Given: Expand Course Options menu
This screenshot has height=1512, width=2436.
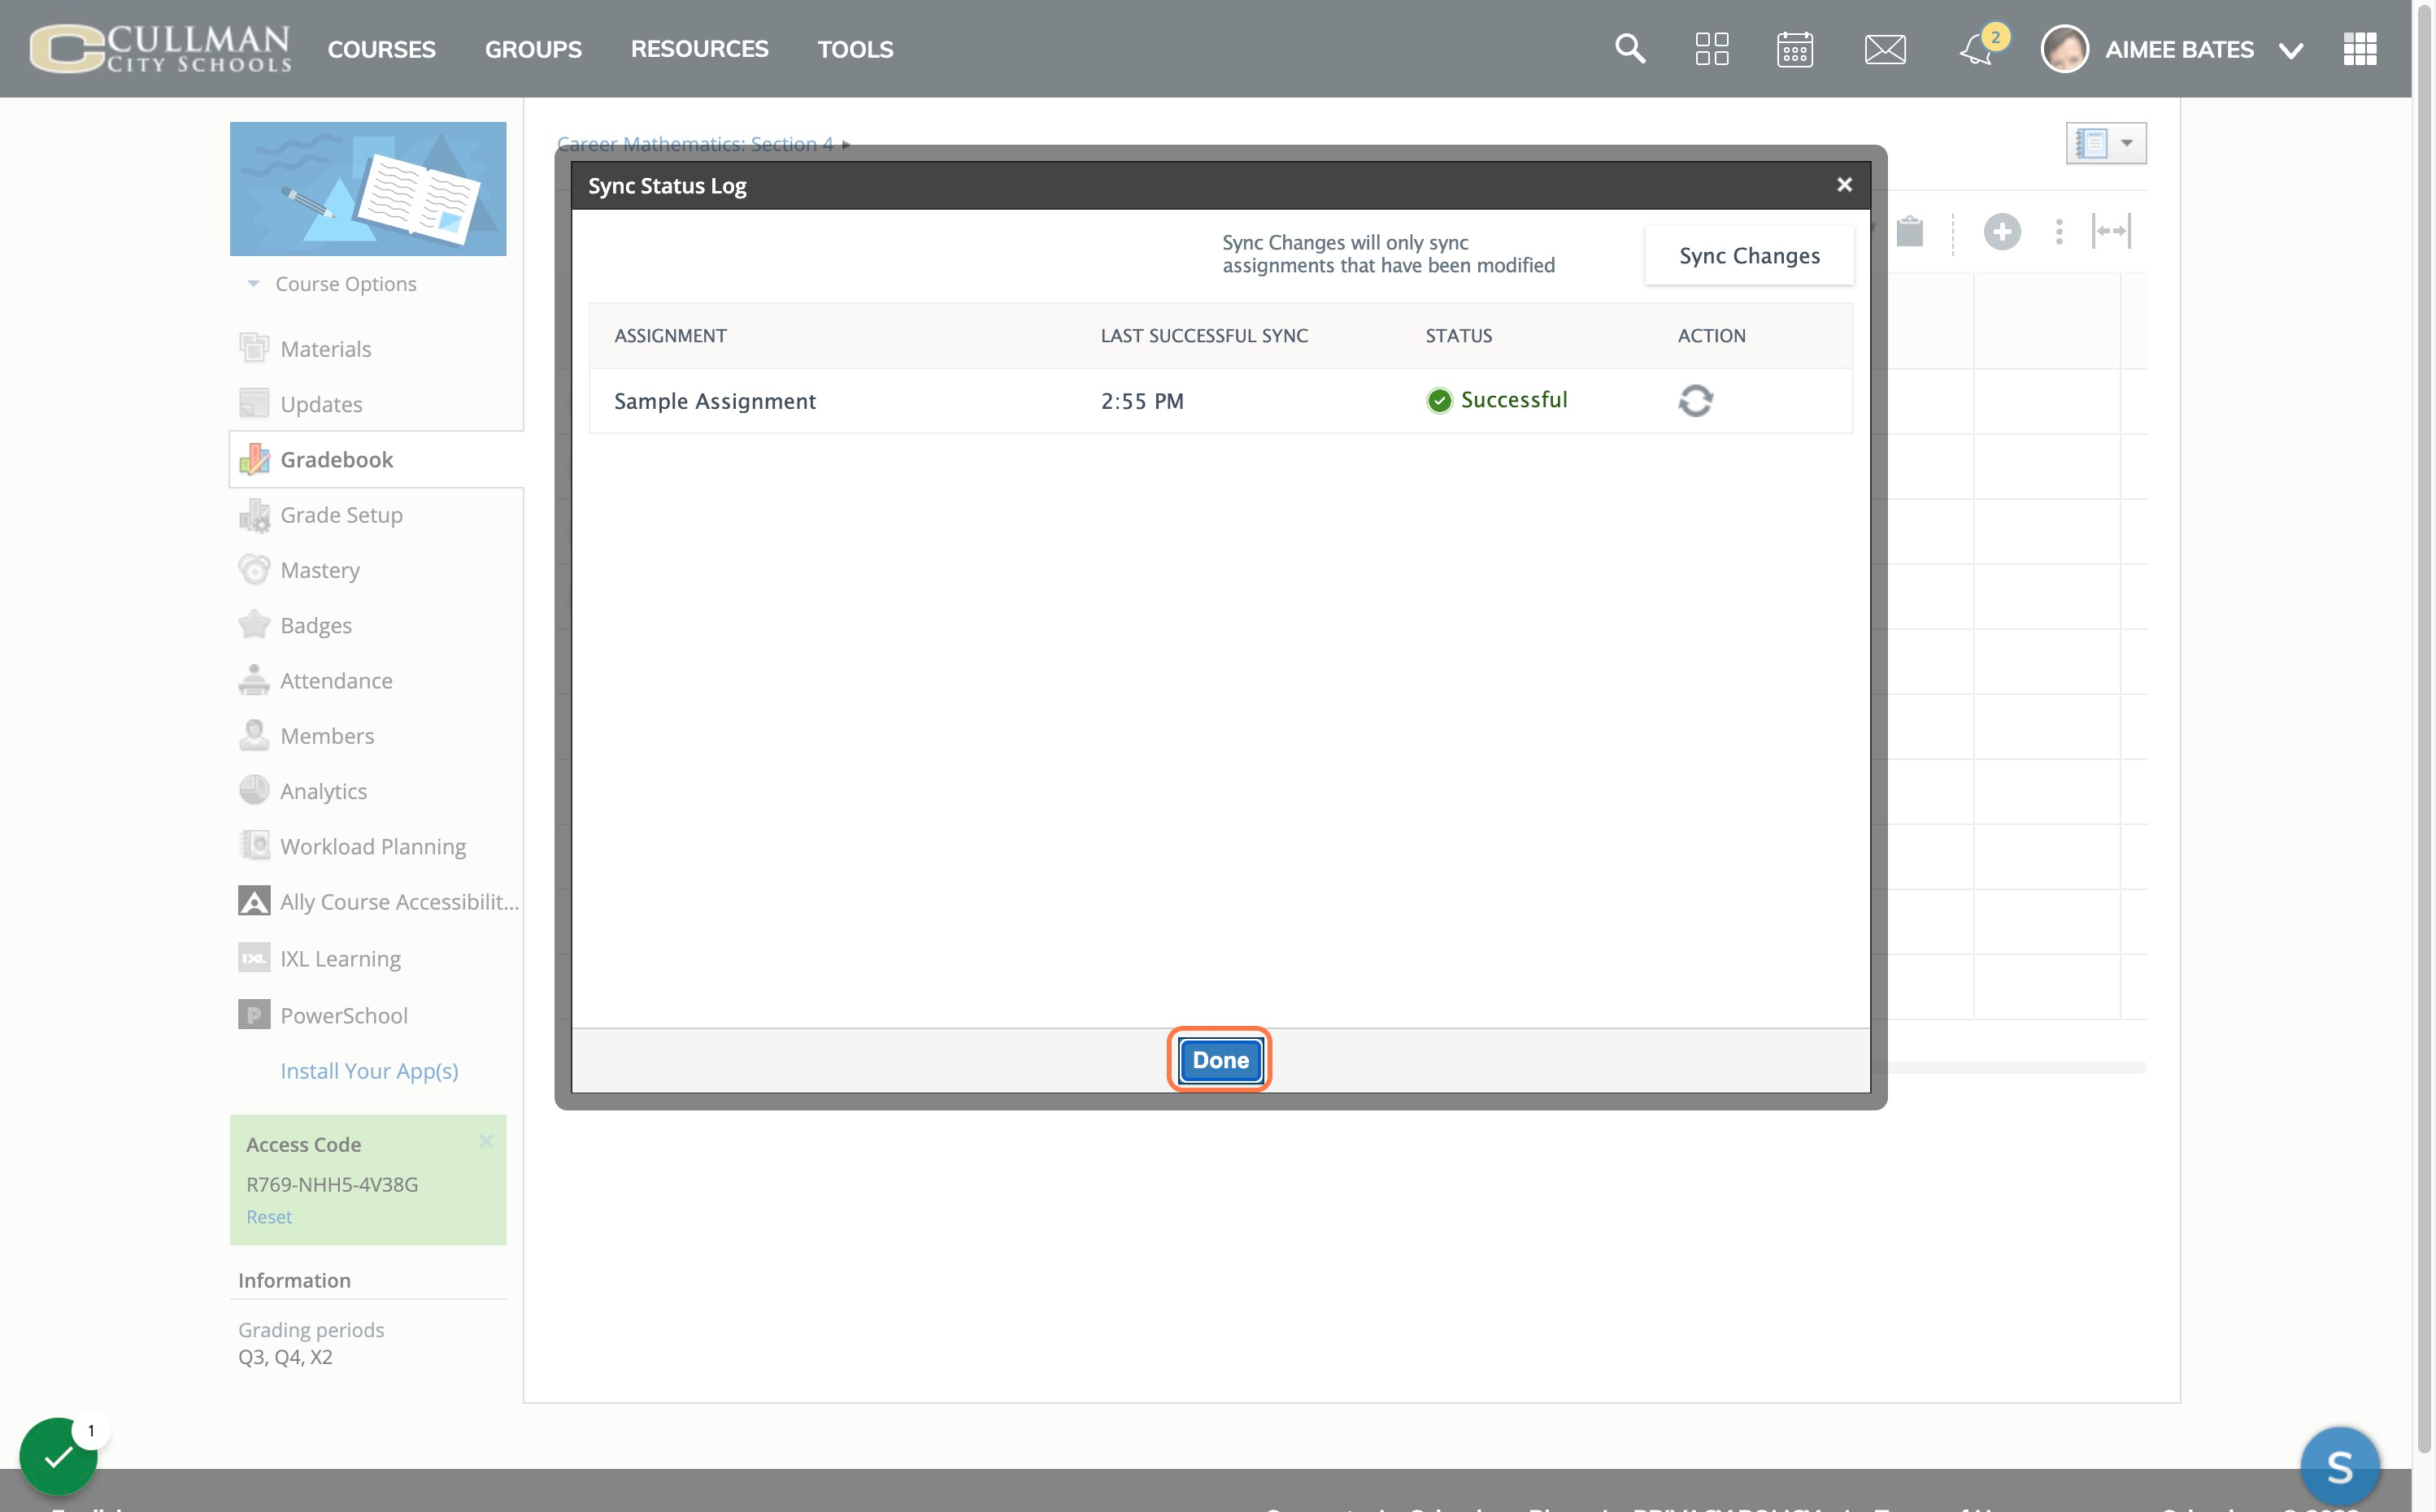Looking at the screenshot, I should 333,284.
